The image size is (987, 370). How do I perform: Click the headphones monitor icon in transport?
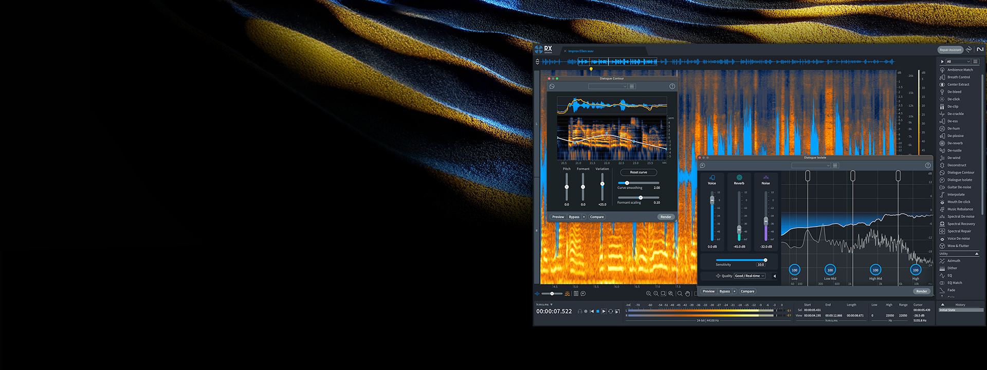580,311
